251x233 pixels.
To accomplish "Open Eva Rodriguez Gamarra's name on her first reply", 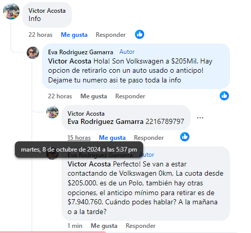I will [81, 52].
